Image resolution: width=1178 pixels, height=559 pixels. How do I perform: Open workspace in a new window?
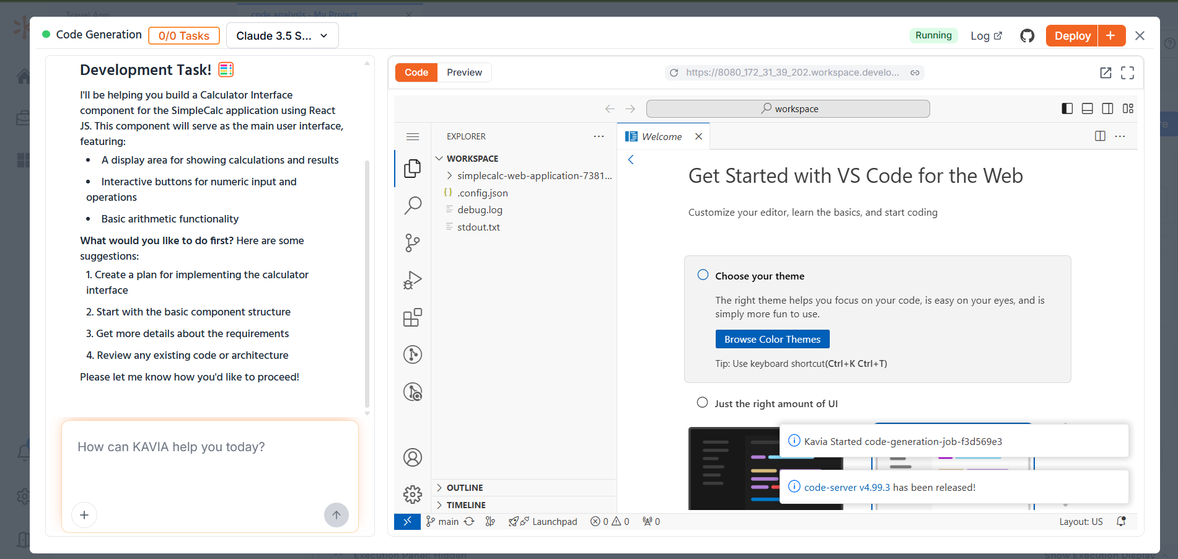(1105, 73)
